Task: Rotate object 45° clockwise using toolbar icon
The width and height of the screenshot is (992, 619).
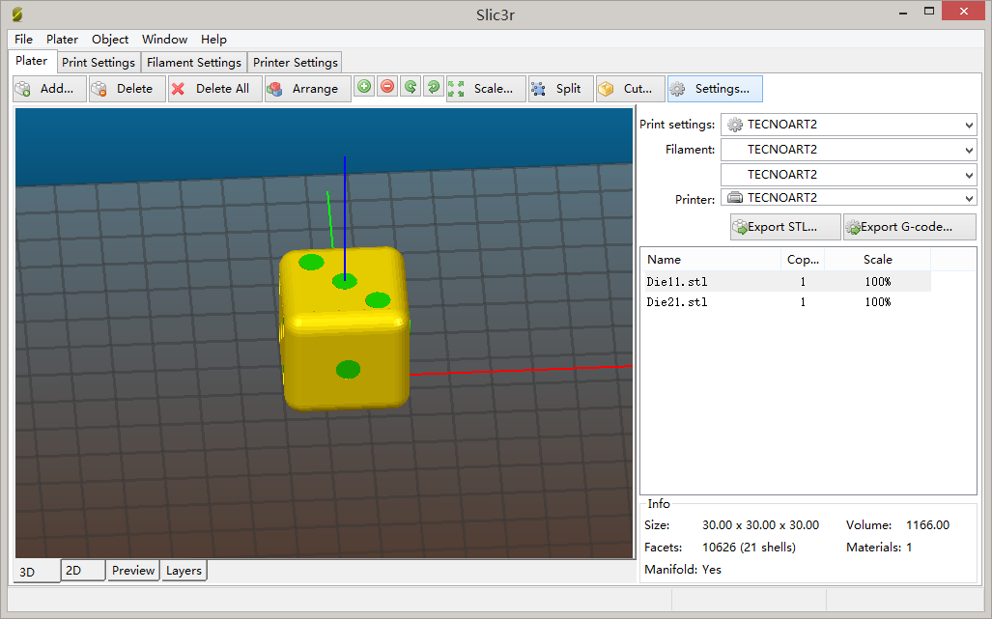Action: pyautogui.click(x=434, y=87)
